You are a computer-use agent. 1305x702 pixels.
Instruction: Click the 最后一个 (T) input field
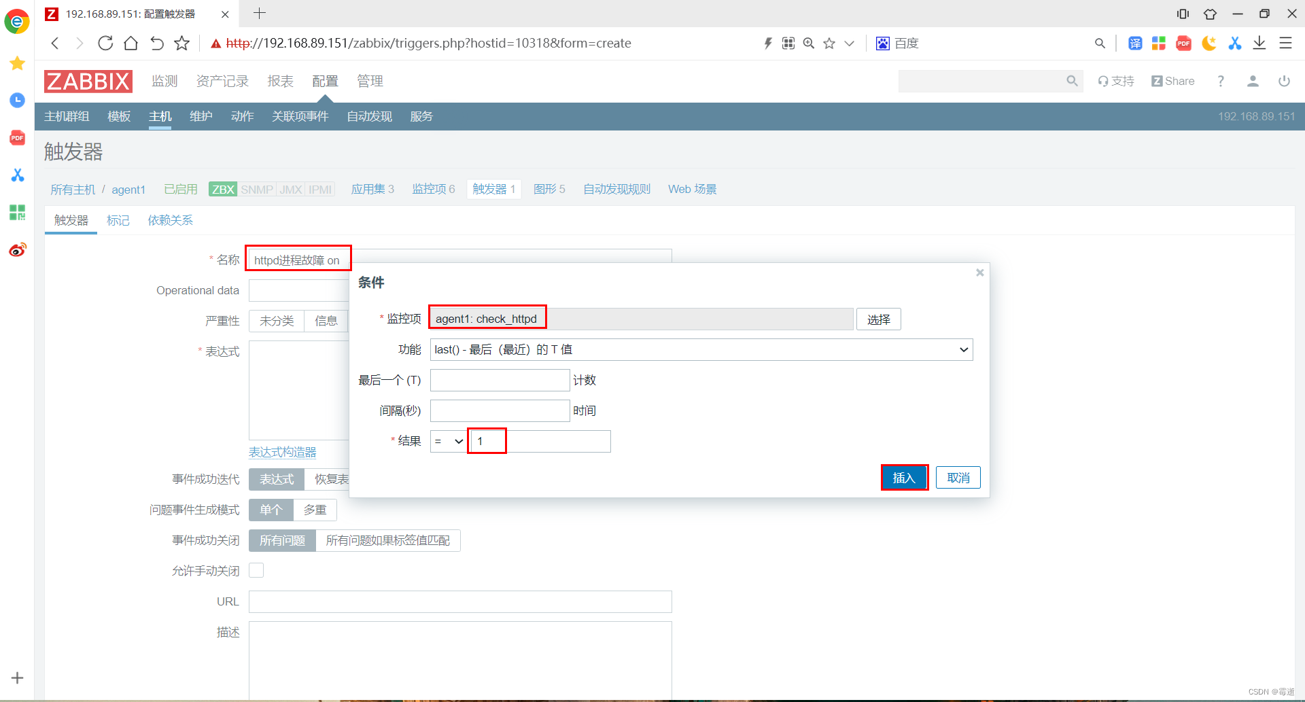click(500, 380)
